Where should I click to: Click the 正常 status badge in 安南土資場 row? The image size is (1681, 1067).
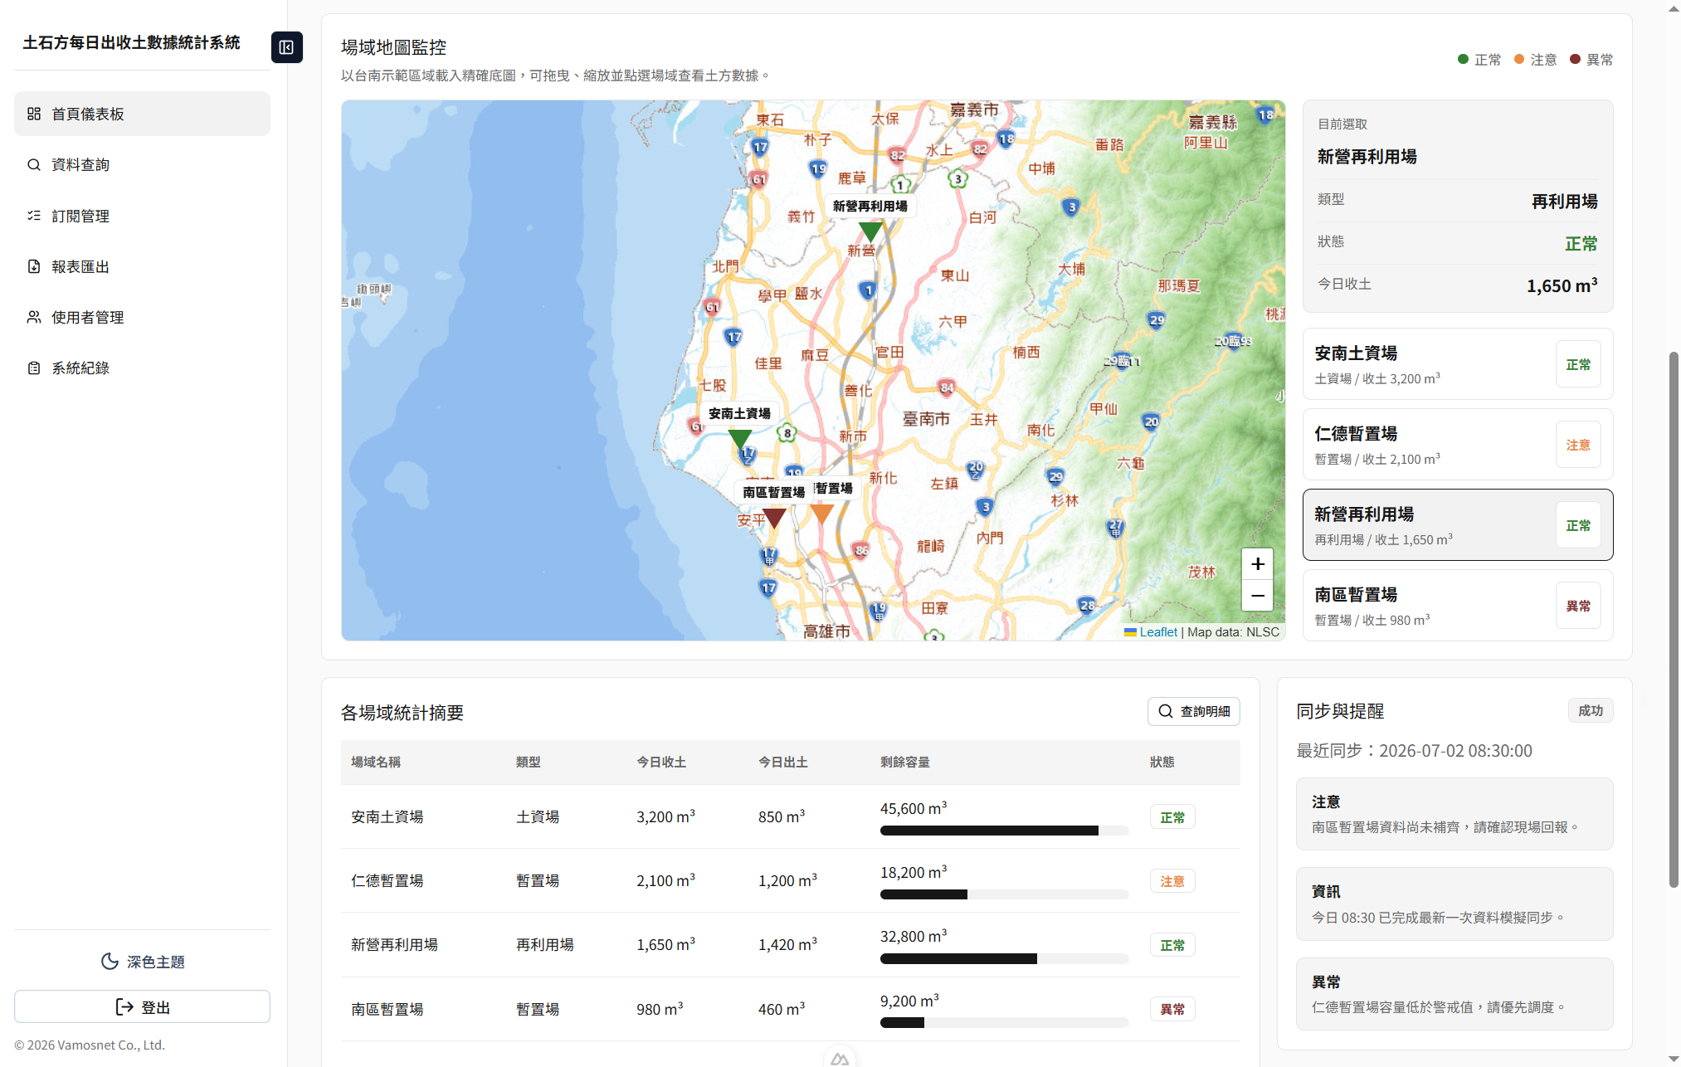(1172, 817)
